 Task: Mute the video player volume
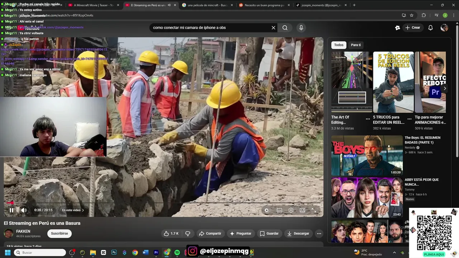pyautogui.click(x=24, y=210)
